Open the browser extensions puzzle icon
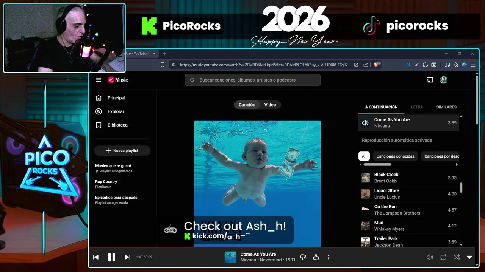Viewport: 485px width, 272px height. coord(426,65)
